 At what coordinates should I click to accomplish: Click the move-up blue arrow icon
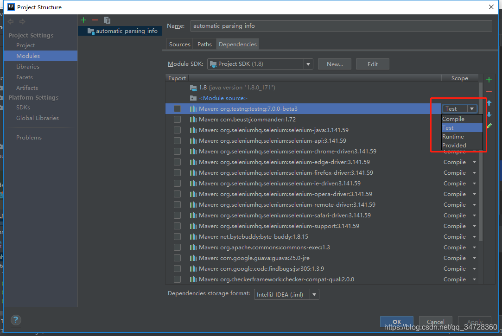(x=489, y=103)
